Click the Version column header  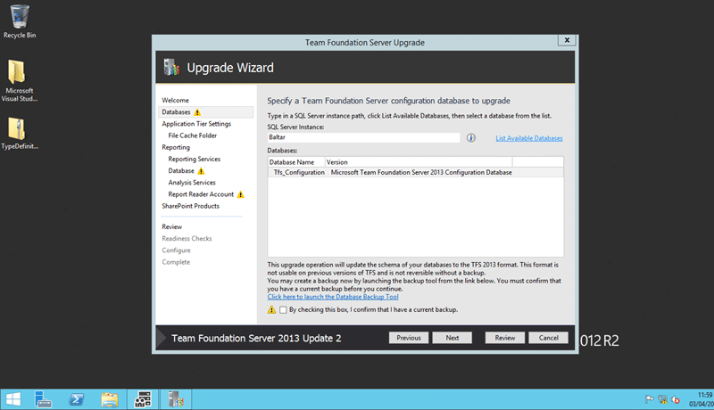(x=419, y=162)
